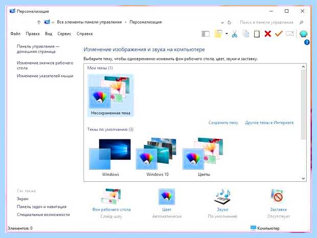Click the Paste clipboard icon
Image resolution: width=317 pixels, height=238 pixels.
[257, 34]
